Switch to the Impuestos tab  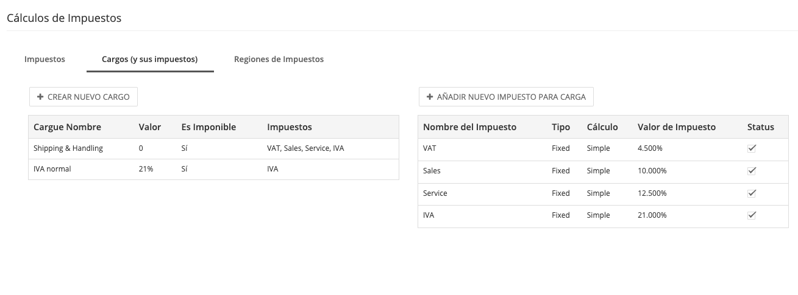[x=45, y=60]
